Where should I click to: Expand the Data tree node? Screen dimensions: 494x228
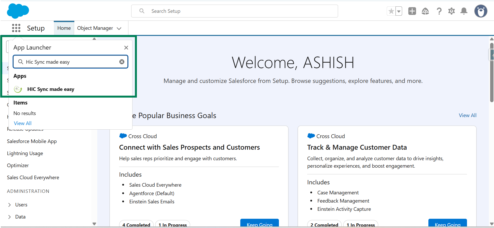click(10, 217)
